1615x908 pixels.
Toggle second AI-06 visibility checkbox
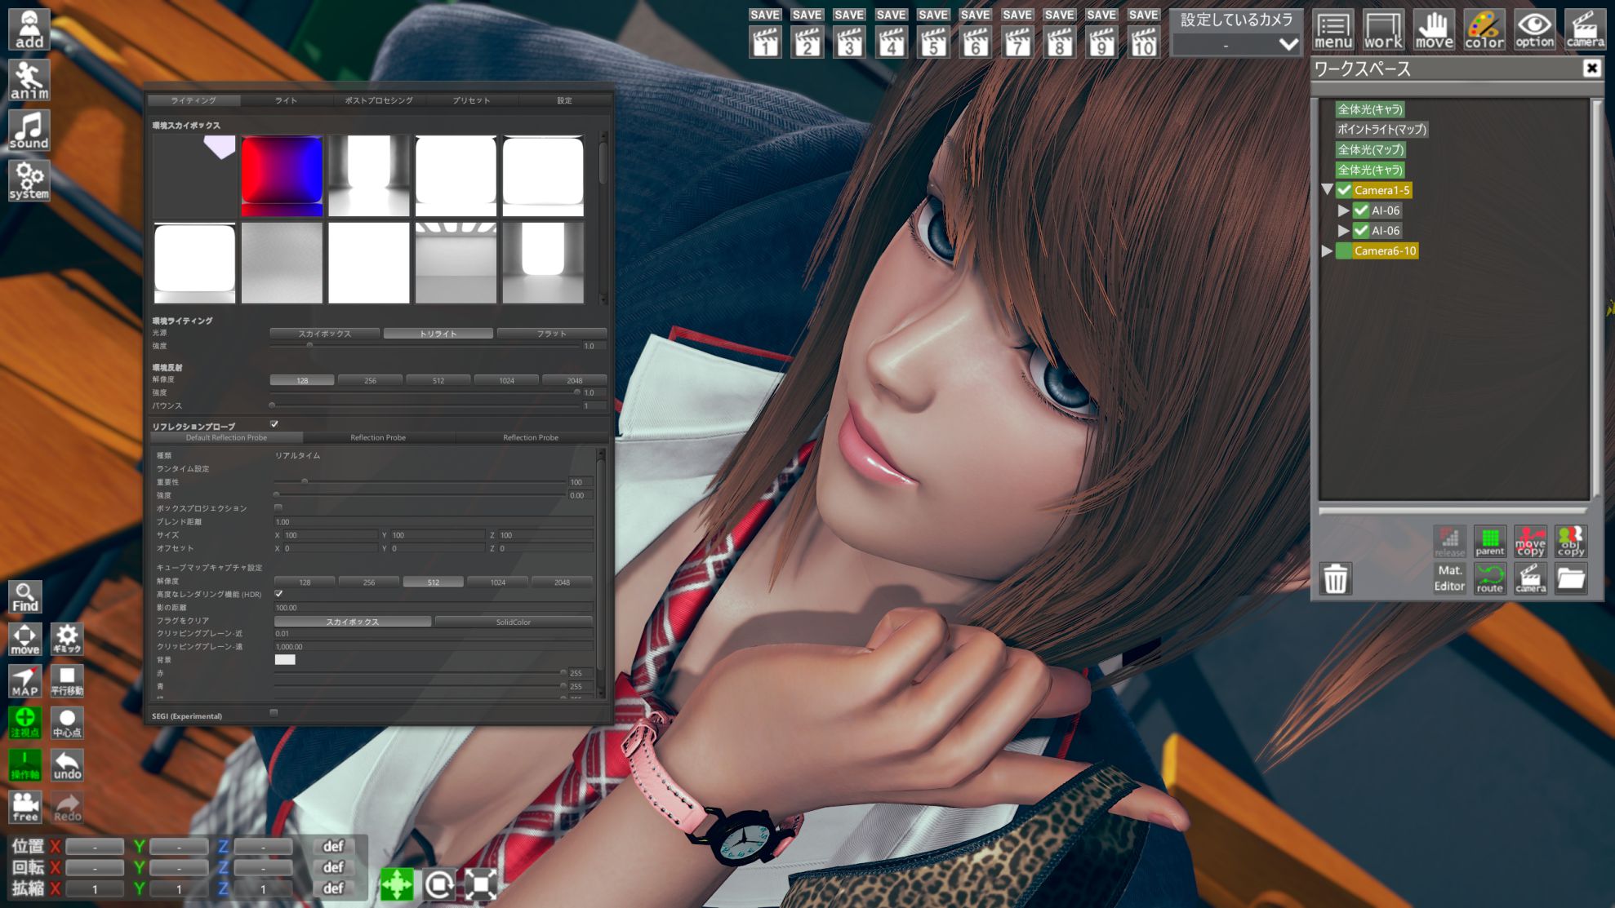[1361, 231]
